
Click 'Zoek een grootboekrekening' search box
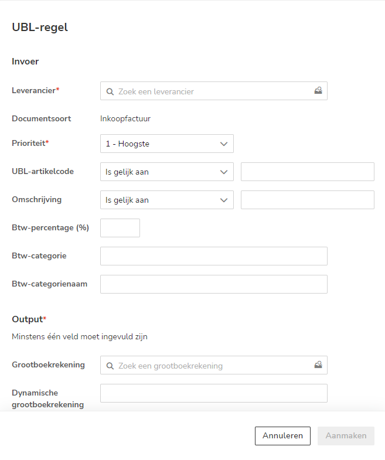click(x=211, y=366)
